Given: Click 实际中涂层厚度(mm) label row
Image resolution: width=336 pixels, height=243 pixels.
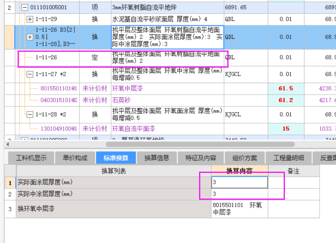Looking at the screenshot, I should tap(114, 194).
